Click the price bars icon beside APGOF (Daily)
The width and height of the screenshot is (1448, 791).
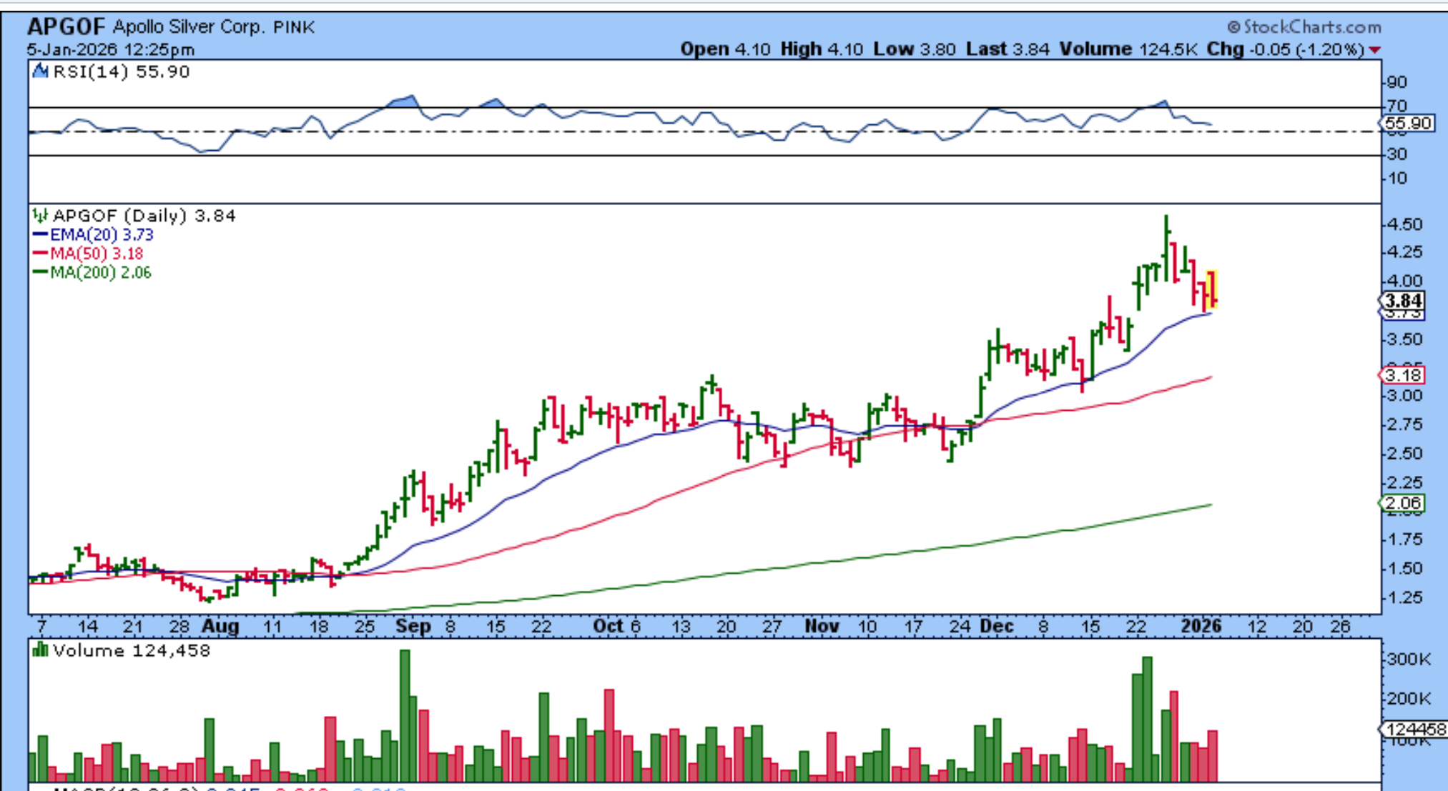(40, 215)
